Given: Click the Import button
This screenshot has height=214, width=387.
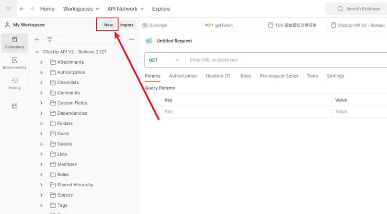Looking at the screenshot, I should (x=127, y=25).
